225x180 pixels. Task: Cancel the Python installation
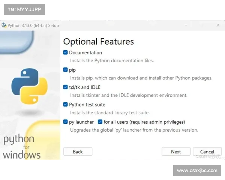coord(207,151)
